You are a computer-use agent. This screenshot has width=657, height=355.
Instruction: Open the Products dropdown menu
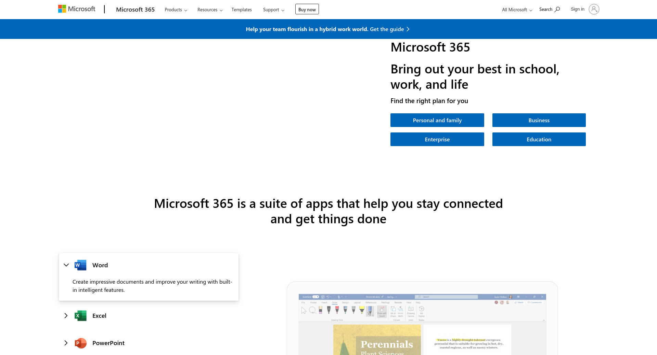click(176, 10)
